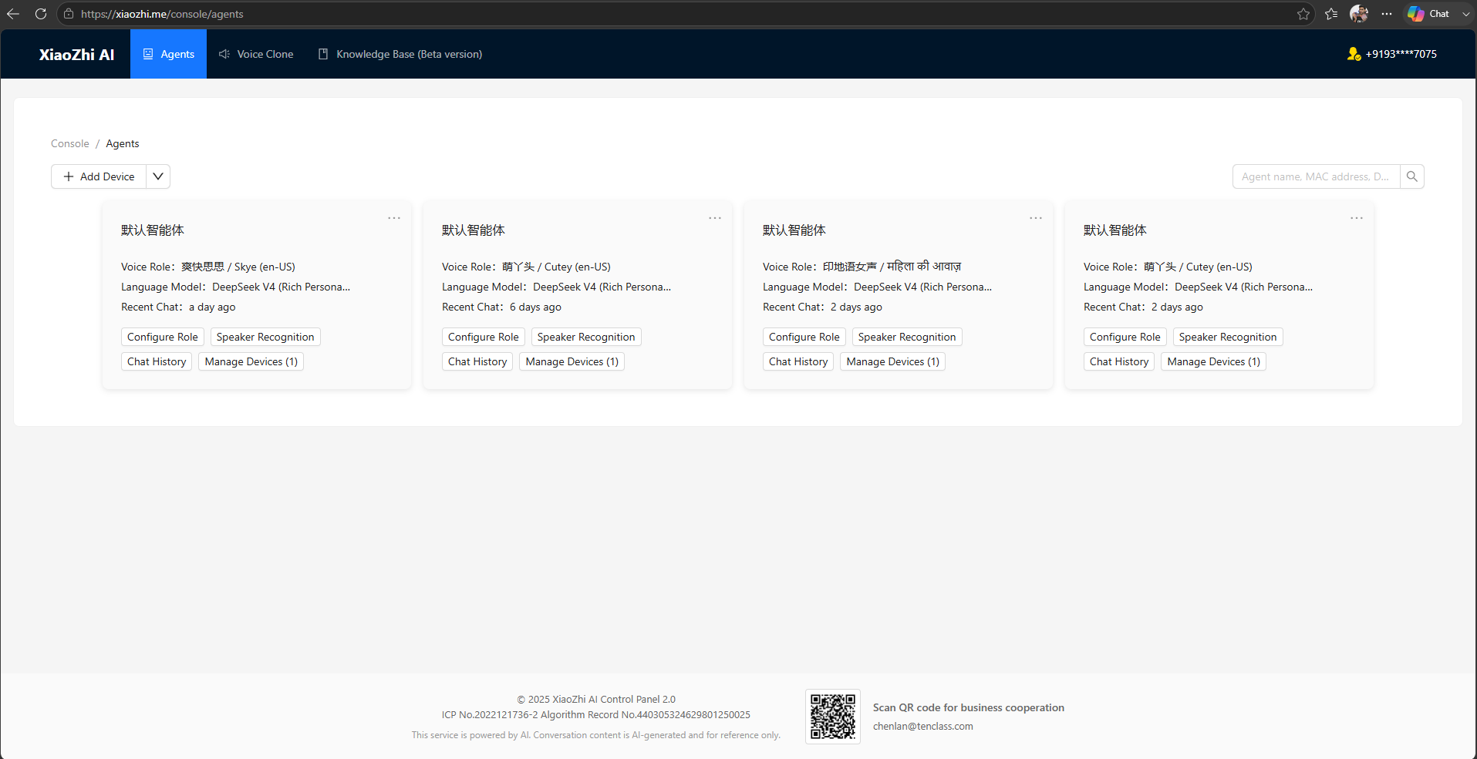The image size is (1477, 759).
Task: Open Speaker Recognition for the Skye agent
Action: point(265,337)
